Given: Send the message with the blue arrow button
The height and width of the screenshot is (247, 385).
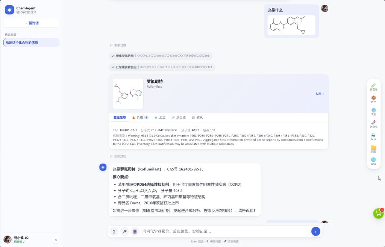Looking at the screenshot, I should [315, 231].
